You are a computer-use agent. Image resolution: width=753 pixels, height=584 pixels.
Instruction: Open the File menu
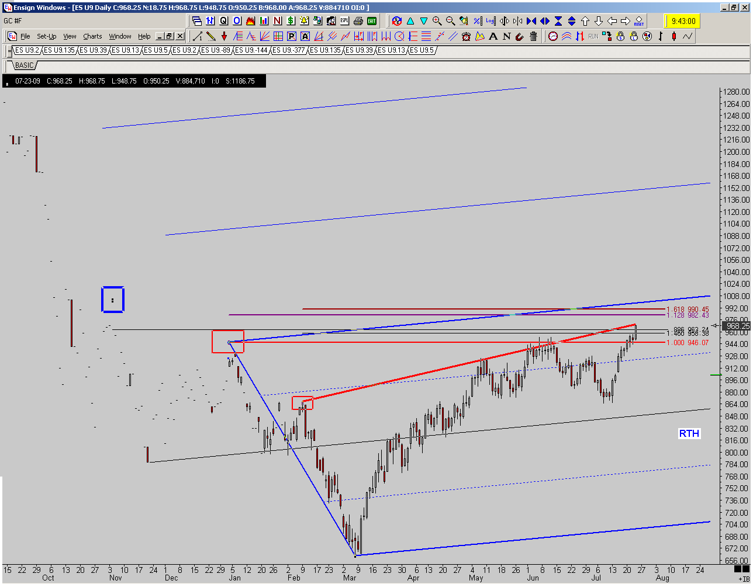pos(25,36)
